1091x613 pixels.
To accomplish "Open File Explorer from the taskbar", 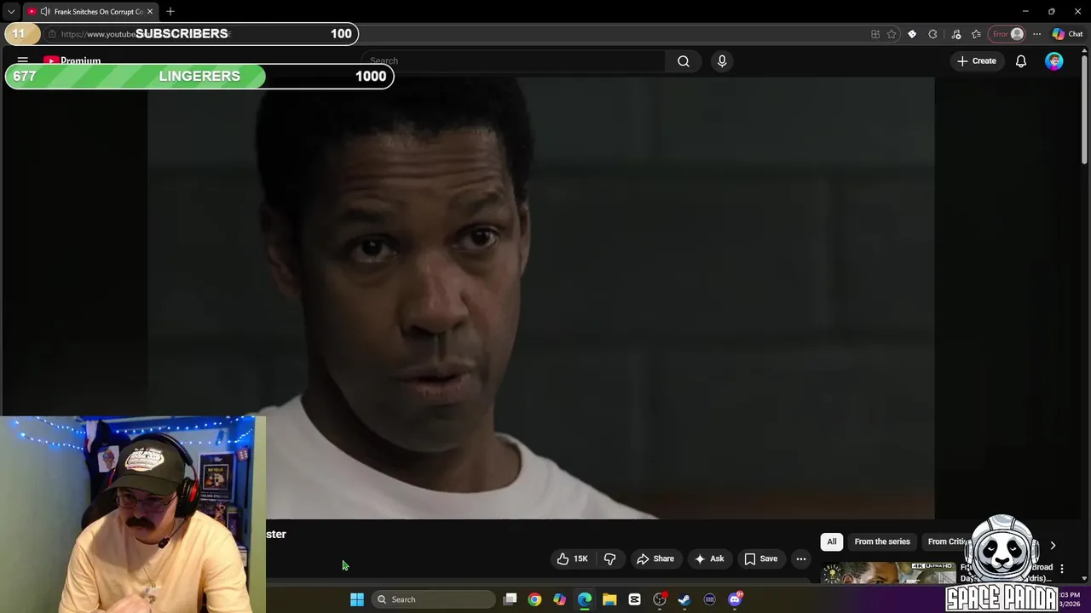I will [x=609, y=599].
